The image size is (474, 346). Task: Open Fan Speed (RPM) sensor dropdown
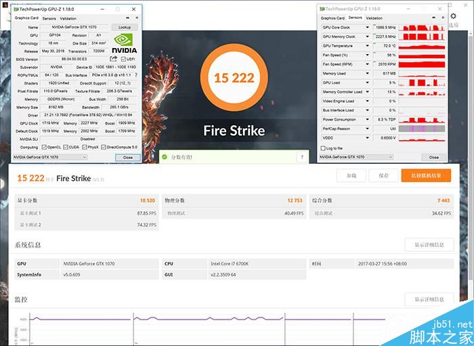(367, 64)
